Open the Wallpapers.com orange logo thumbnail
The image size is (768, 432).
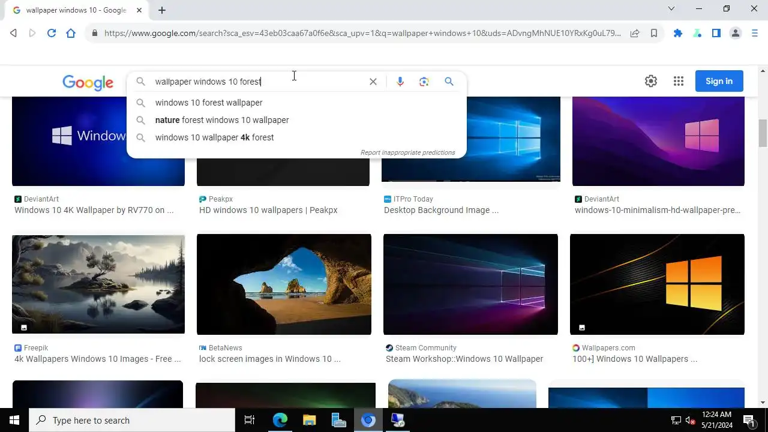(x=657, y=284)
